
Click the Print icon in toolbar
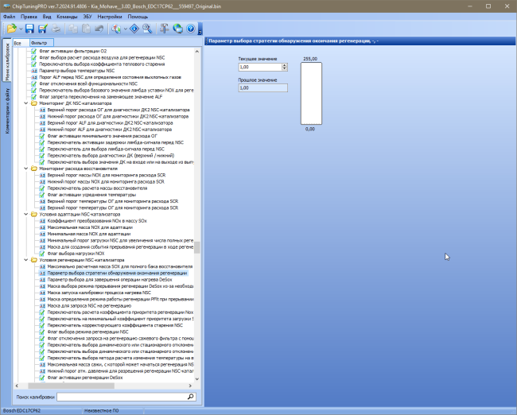point(56,29)
